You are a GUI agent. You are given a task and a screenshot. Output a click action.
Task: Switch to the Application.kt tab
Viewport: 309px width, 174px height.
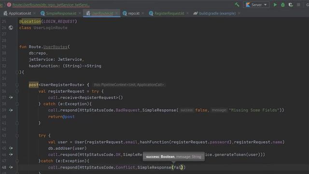pyautogui.click(x=20, y=13)
